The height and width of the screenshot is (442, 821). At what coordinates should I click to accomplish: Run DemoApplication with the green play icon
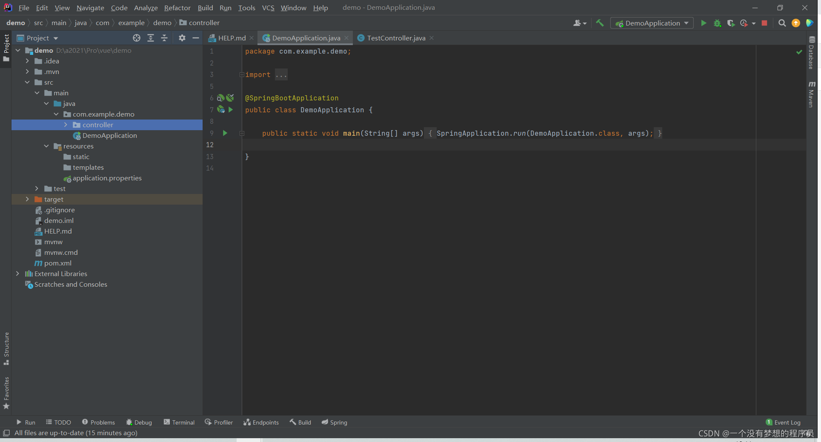point(704,23)
